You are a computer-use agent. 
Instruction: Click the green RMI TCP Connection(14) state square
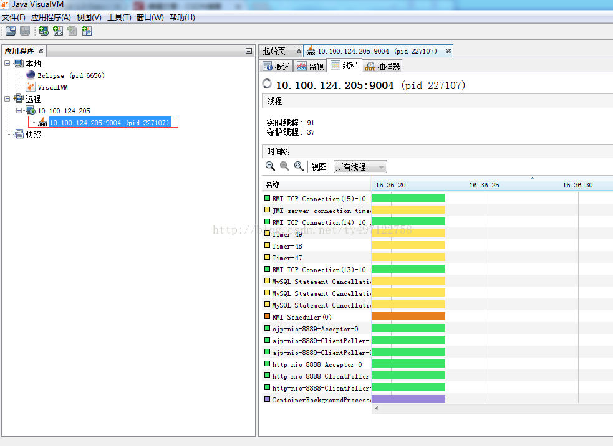[268, 221]
